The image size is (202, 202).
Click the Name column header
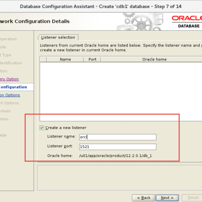[65, 59]
